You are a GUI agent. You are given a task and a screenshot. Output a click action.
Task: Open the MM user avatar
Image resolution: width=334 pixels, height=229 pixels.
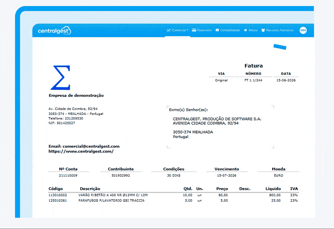(x=303, y=30)
